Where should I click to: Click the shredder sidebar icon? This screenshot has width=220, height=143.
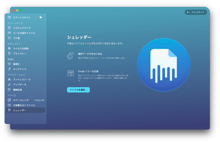coord(9,110)
